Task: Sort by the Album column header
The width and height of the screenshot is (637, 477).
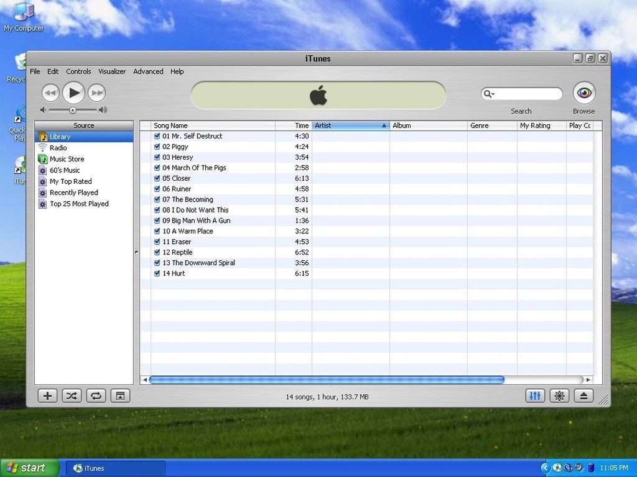Action: [x=429, y=125]
